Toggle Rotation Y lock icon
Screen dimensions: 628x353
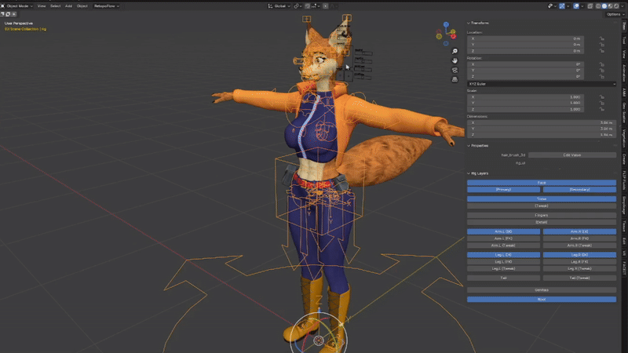(x=601, y=71)
